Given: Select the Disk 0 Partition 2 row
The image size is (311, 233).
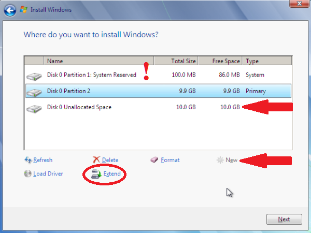Looking at the screenshot, I should pyautogui.click(x=158, y=91).
